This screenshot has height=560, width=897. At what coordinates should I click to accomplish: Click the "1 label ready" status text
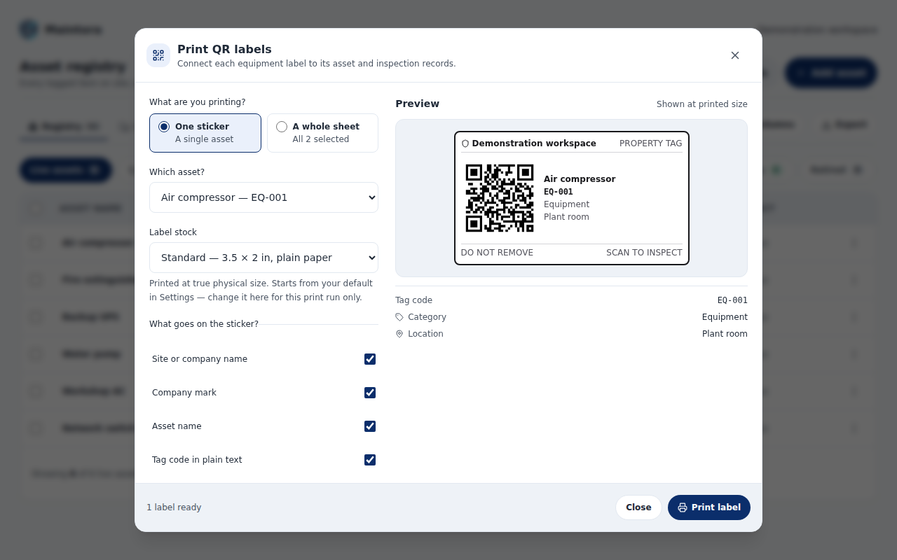point(174,507)
